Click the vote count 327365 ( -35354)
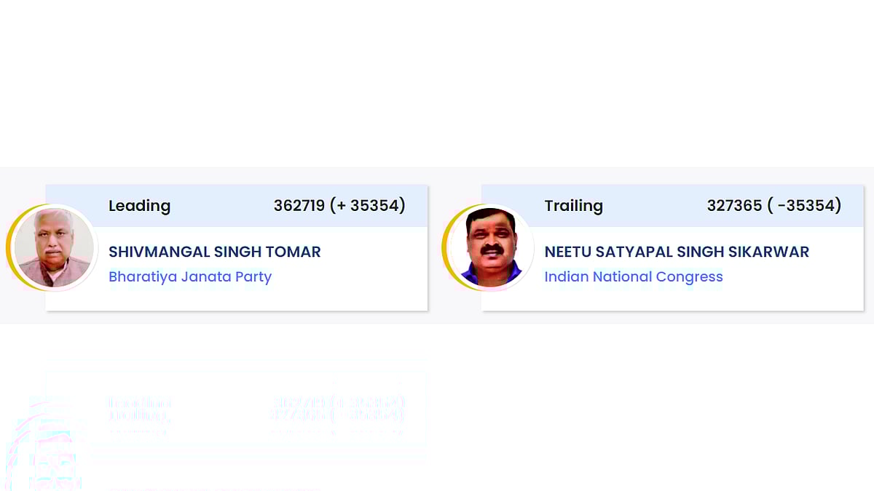The height and width of the screenshot is (491, 874). coord(774,206)
